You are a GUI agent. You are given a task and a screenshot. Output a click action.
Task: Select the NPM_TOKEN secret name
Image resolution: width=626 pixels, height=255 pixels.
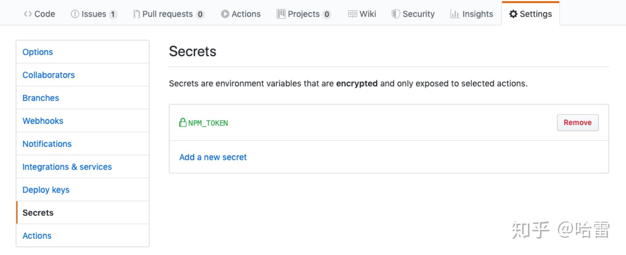point(208,123)
